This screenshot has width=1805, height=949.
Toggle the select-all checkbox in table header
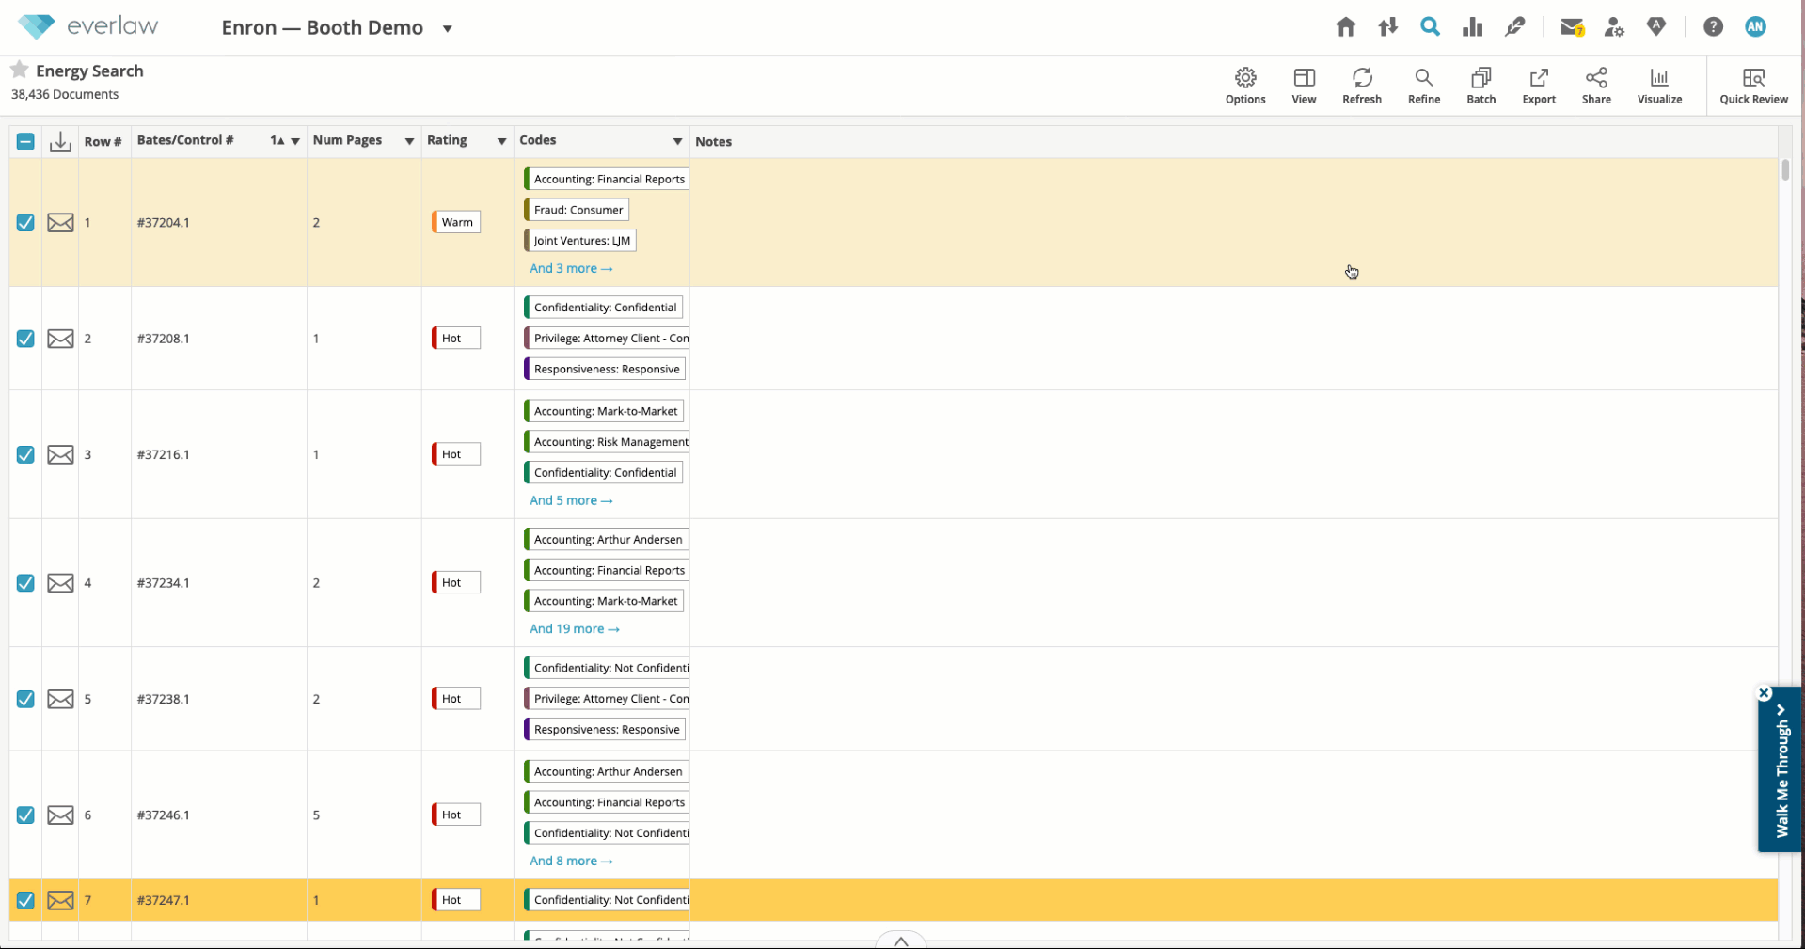point(25,142)
